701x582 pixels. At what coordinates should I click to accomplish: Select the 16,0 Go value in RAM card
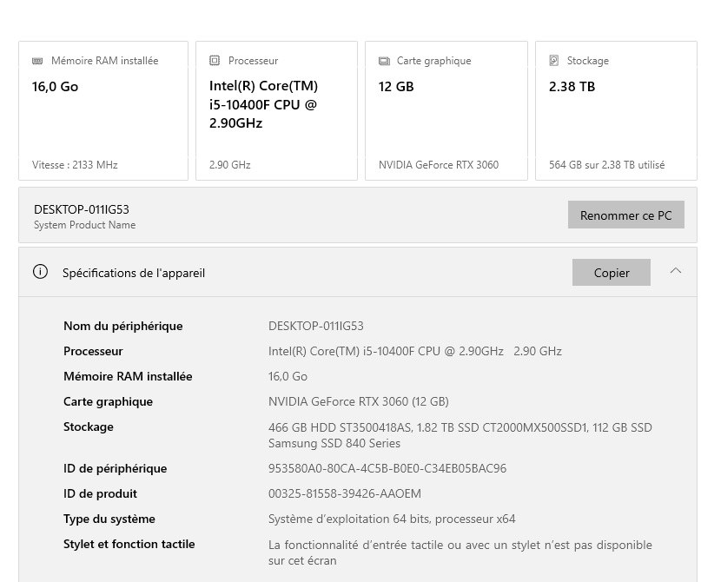point(56,87)
